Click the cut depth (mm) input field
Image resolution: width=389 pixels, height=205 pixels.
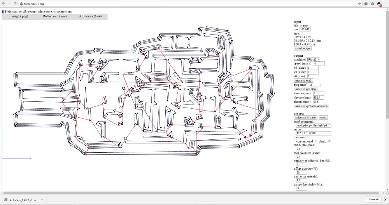[301, 149]
